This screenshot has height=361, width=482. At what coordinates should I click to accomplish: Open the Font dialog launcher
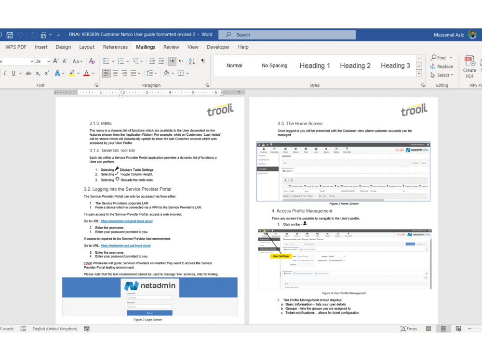96,85
